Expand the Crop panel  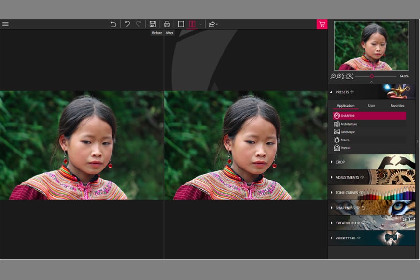pyautogui.click(x=340, y=162)
